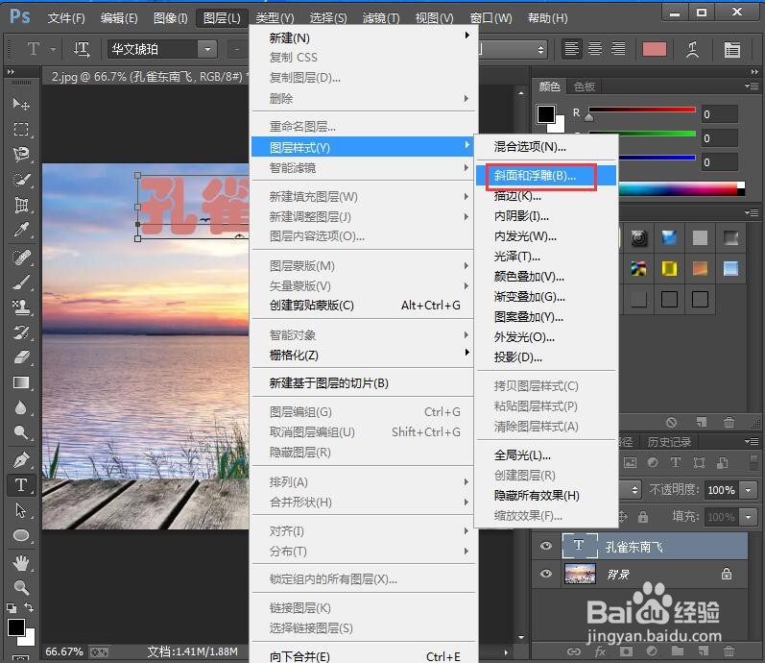Select the Ellipse shape tool
Viewport: 765px width, 663px height.
(20, 535)
